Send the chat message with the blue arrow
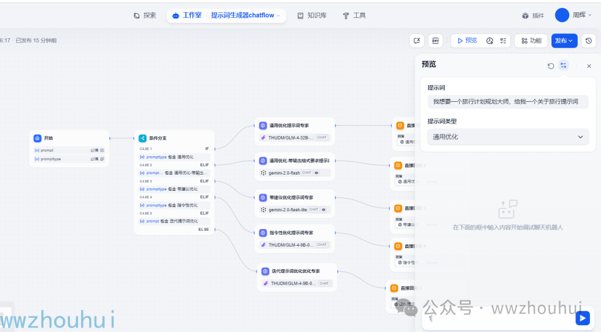Viewport: 601px width, 332px height. click(583, 318)
